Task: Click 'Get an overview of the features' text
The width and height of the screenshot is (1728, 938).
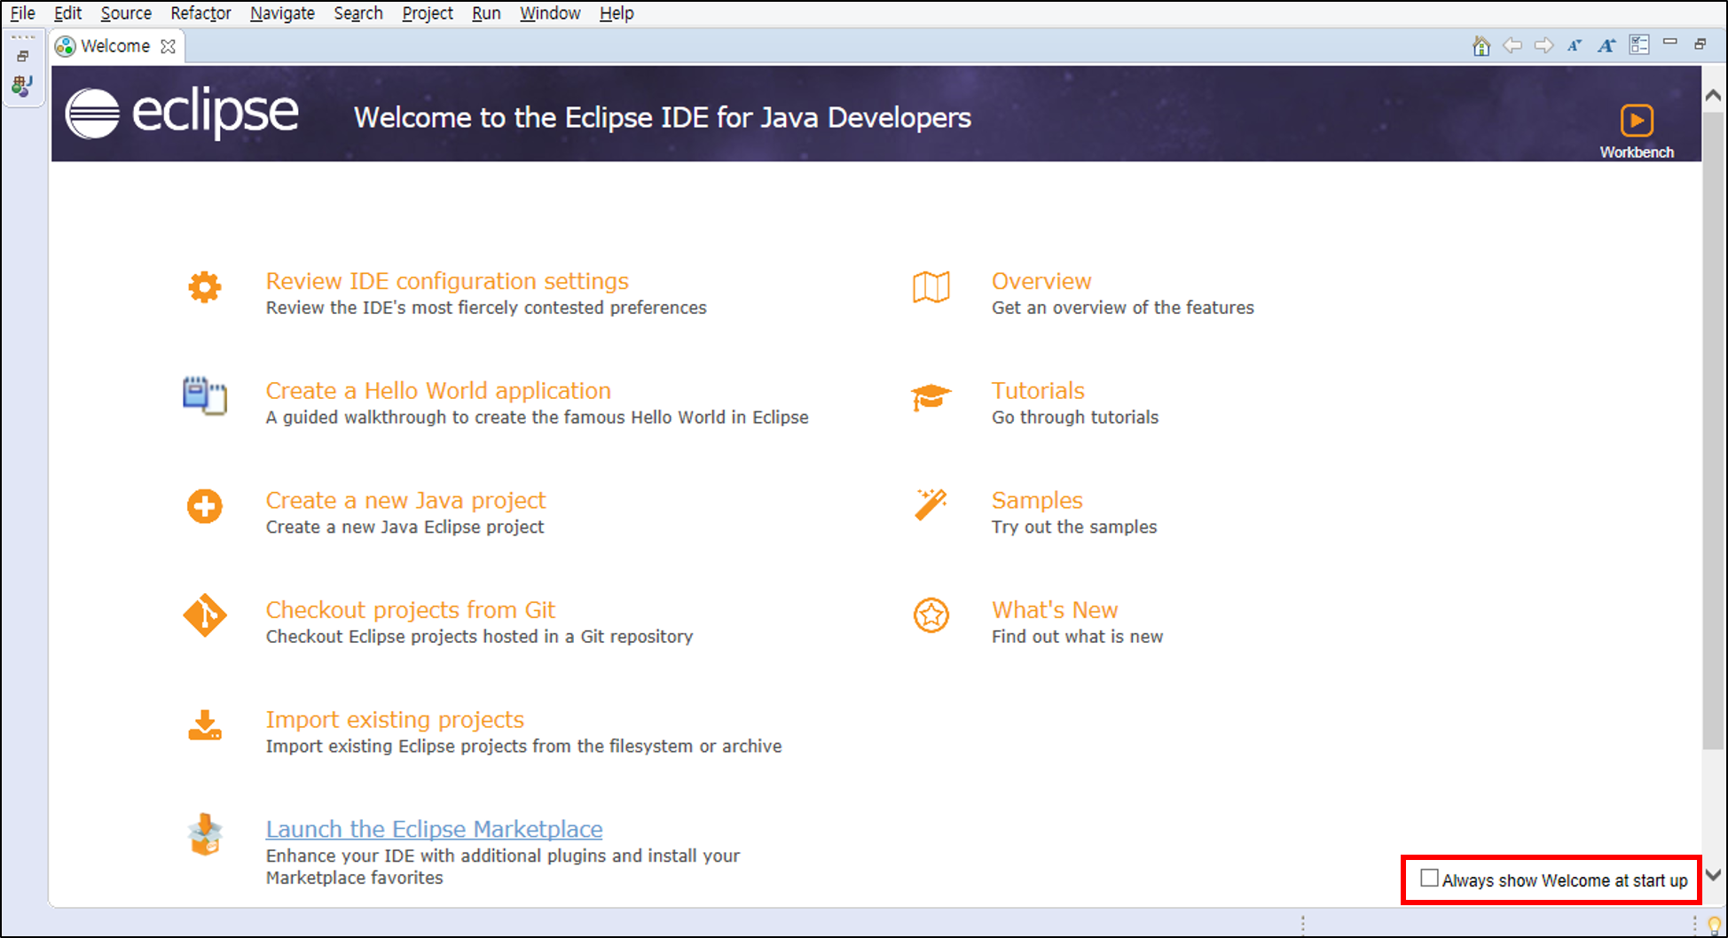Action: coord(1123,308)
